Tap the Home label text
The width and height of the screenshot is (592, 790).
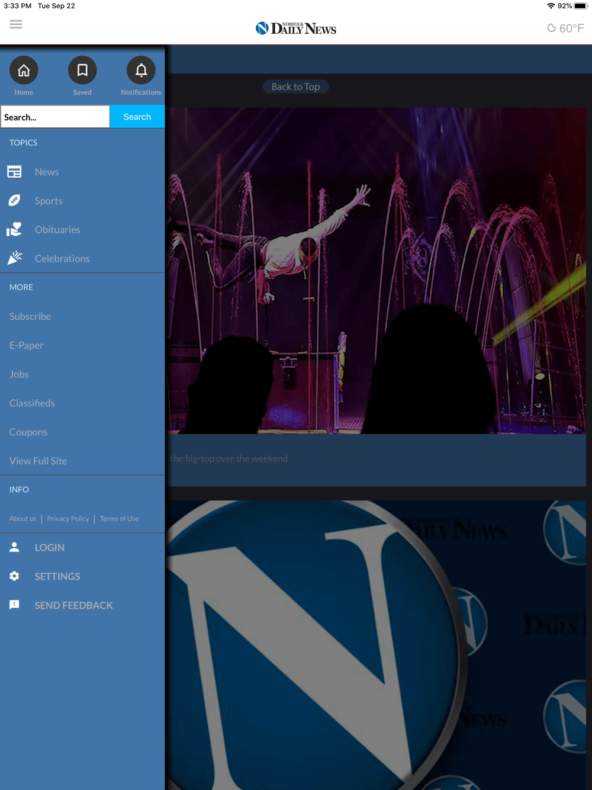pos(24,92)
